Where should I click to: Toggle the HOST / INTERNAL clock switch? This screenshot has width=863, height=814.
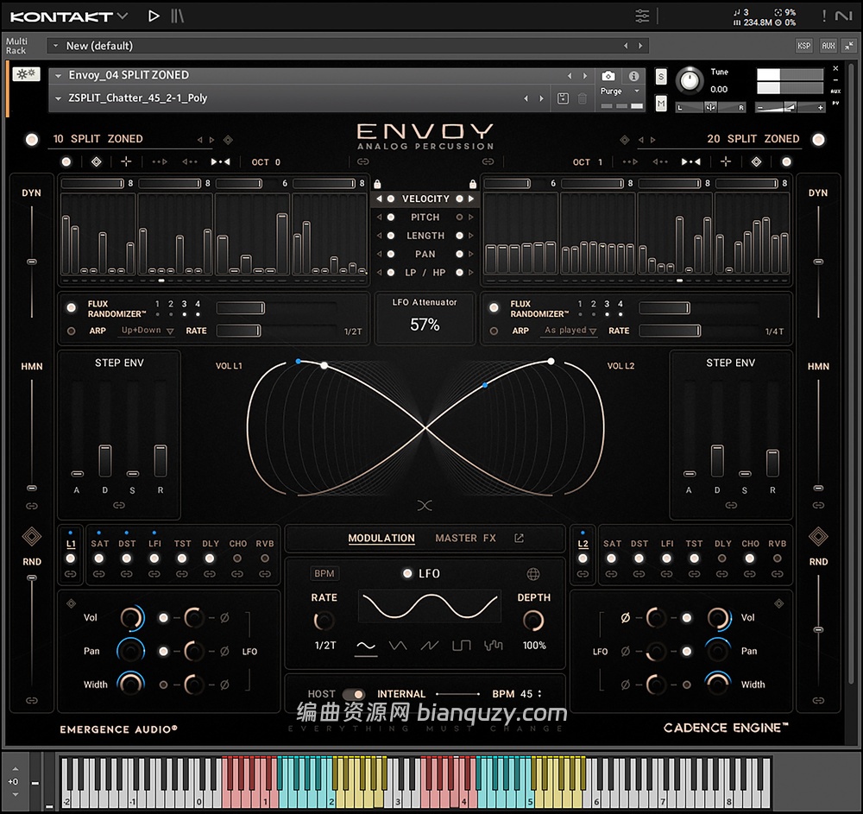tap(354, 695)
